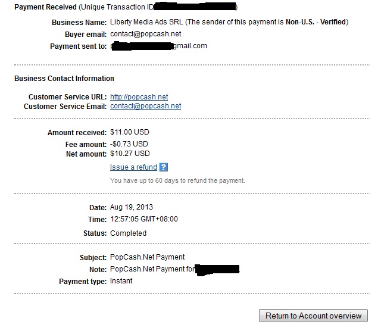Click the Instant payment type value

point(121,281)
